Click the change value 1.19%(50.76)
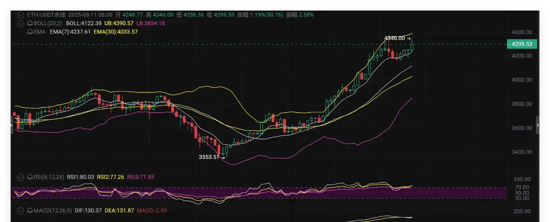The height and width of the screenshot is (222, 550). point(266,15)
